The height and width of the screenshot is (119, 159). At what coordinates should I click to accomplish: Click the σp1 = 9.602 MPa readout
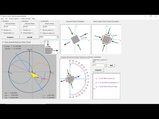coord(11,93)
